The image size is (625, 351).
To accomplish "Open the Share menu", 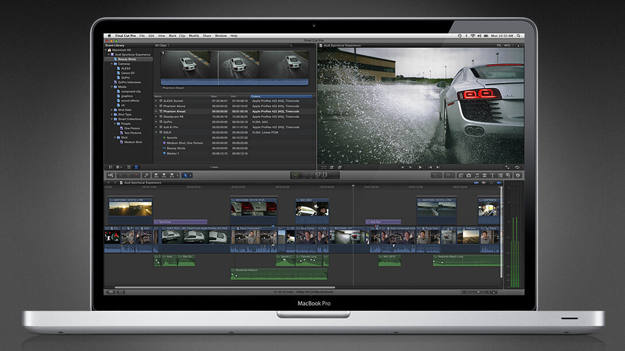I will 207,36.
